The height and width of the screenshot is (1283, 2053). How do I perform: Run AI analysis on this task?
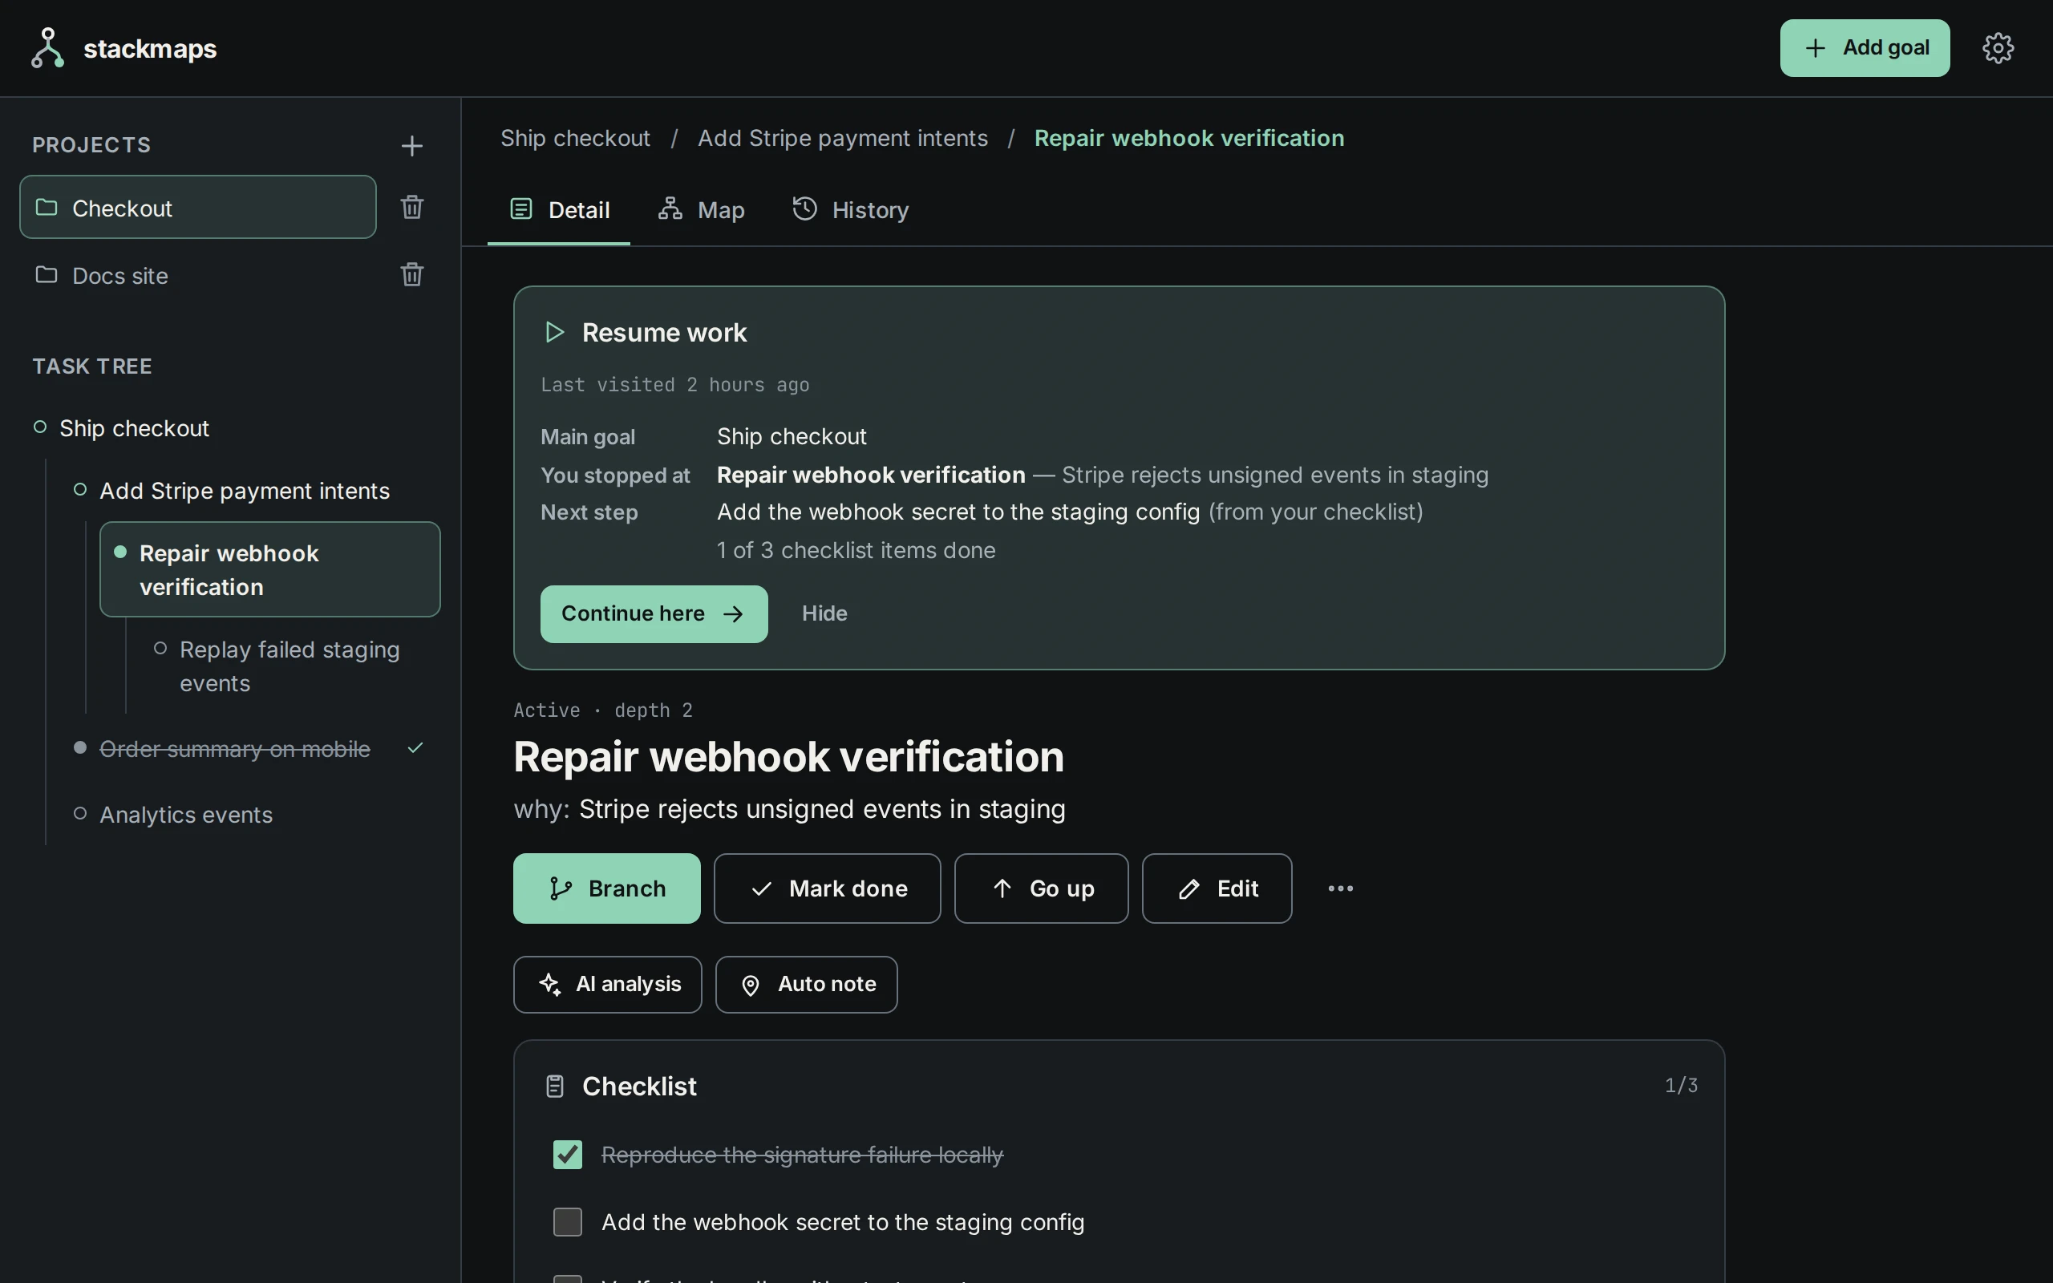coord(607,985)
